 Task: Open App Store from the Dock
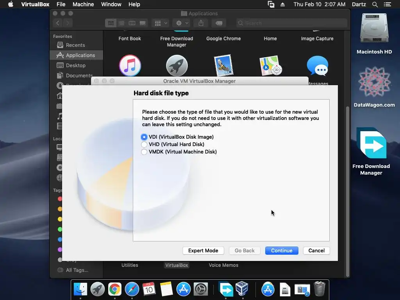click(184, 289)
